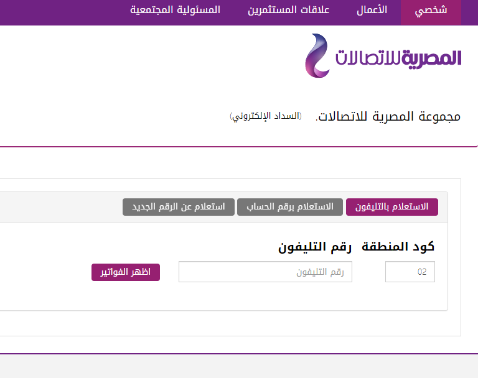Image resolution: width=478 pixels, height=378 pixels.
Task: Open the الأعمال navigation tab
Action: click(372, 10)
